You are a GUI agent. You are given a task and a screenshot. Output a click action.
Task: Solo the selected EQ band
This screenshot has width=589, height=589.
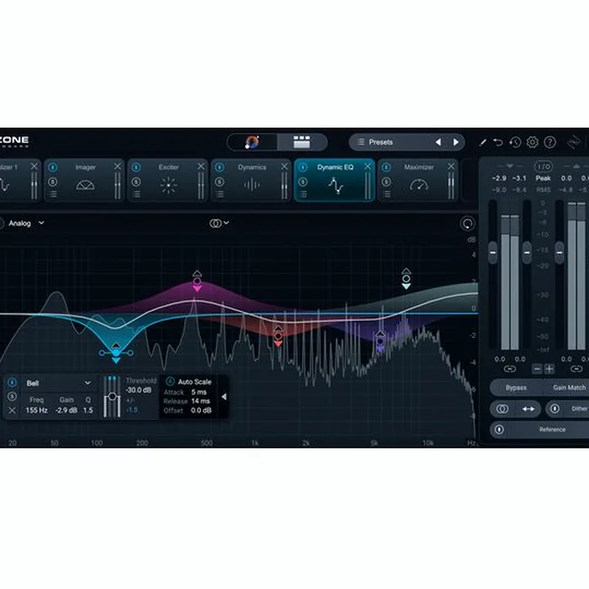coord(12,396)
